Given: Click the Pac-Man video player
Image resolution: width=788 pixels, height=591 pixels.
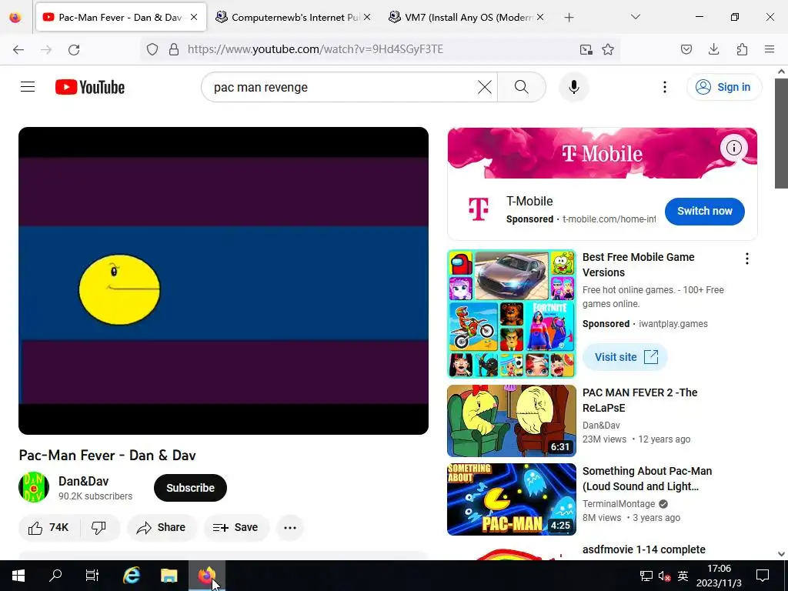Looking at the screenshot, I should (224, 280).
